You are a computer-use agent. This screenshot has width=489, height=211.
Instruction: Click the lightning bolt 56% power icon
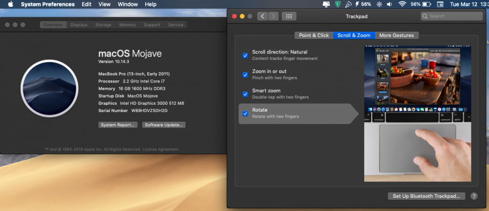pyautogui.click(x=363, y=4)
